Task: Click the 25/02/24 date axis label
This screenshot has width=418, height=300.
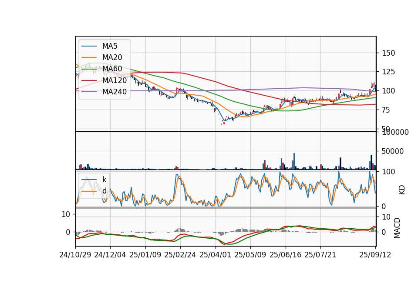Action: (180, 255)
